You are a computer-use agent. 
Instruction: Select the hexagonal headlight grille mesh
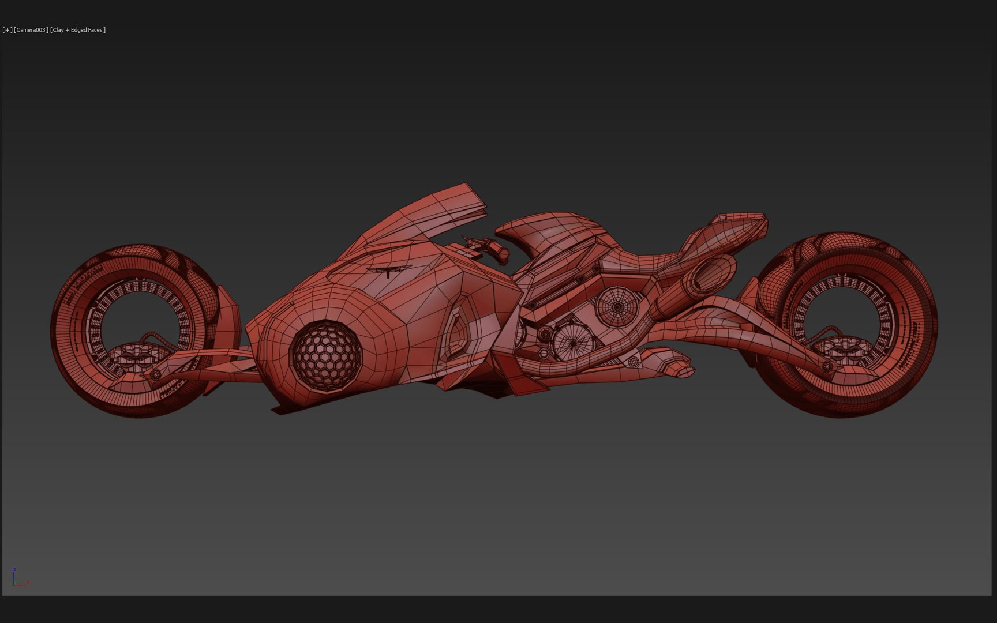click(326, 355)
